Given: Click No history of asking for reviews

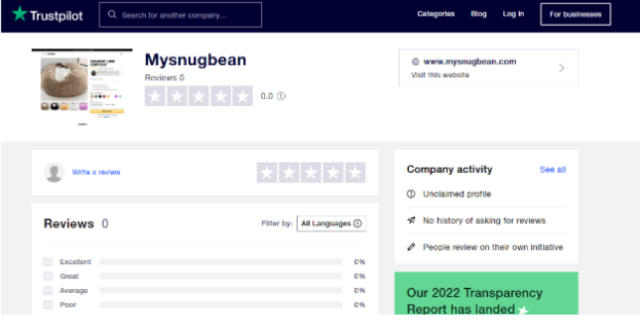Looking at the screenshot, I should click(x=484, y=221).
